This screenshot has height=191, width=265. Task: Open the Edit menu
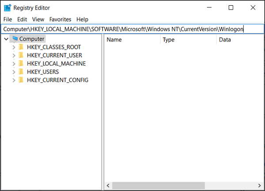point(22,19)
